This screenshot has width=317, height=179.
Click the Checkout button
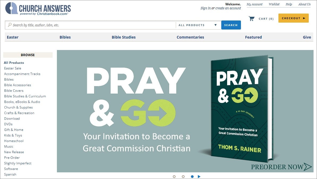point(293,18)
